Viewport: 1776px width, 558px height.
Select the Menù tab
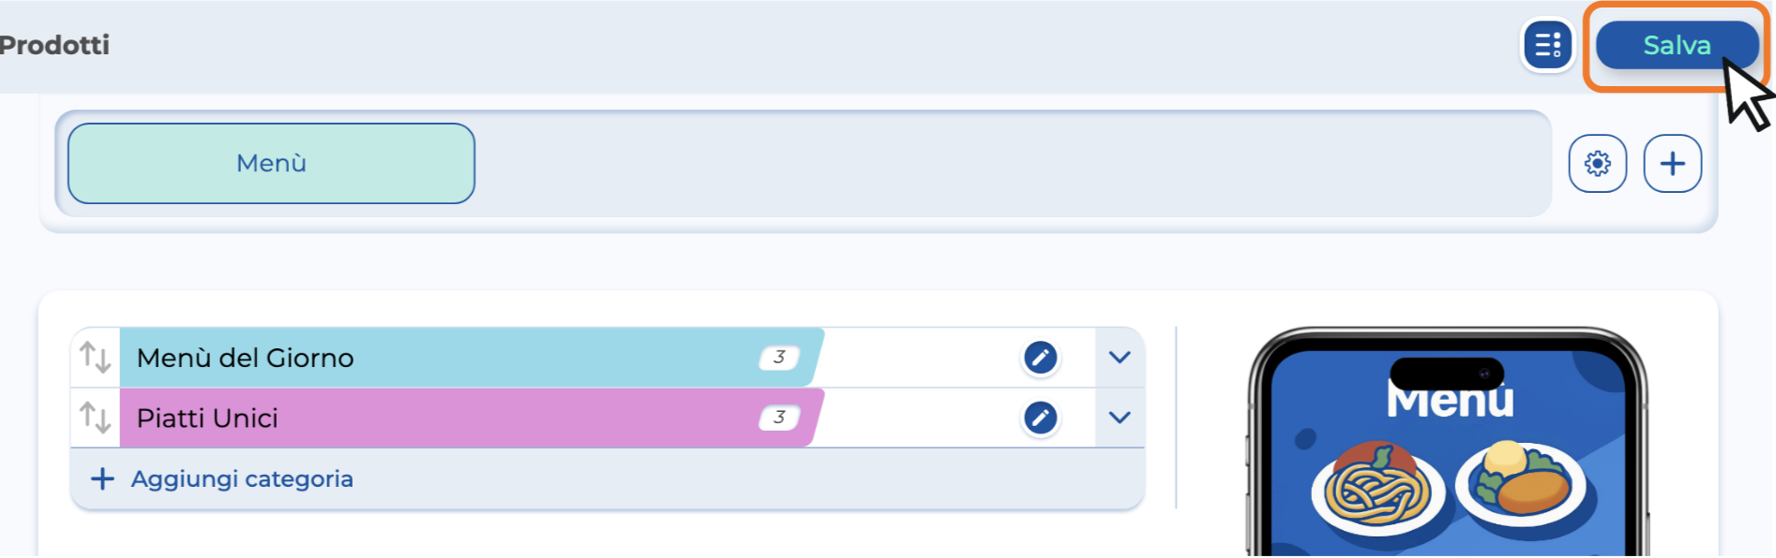(271, 164)
